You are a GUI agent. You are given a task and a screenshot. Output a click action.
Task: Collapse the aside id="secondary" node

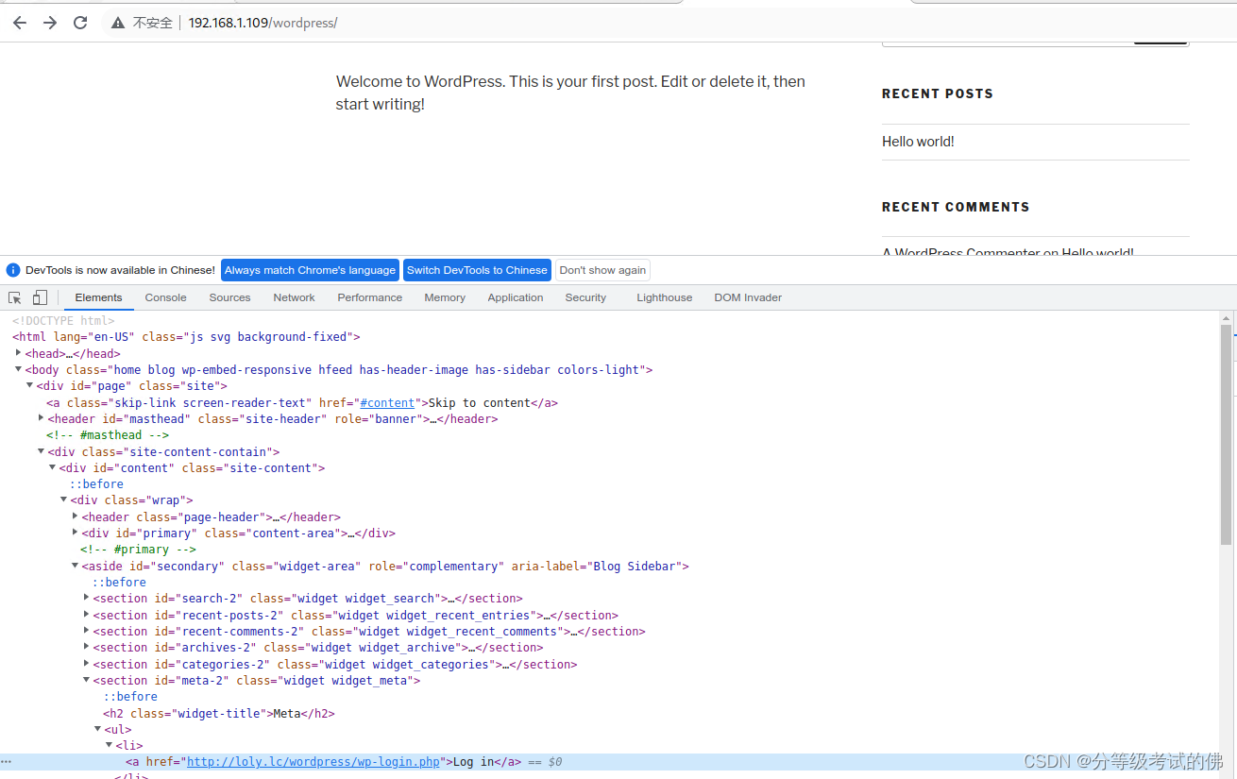[x=76, y=566]
